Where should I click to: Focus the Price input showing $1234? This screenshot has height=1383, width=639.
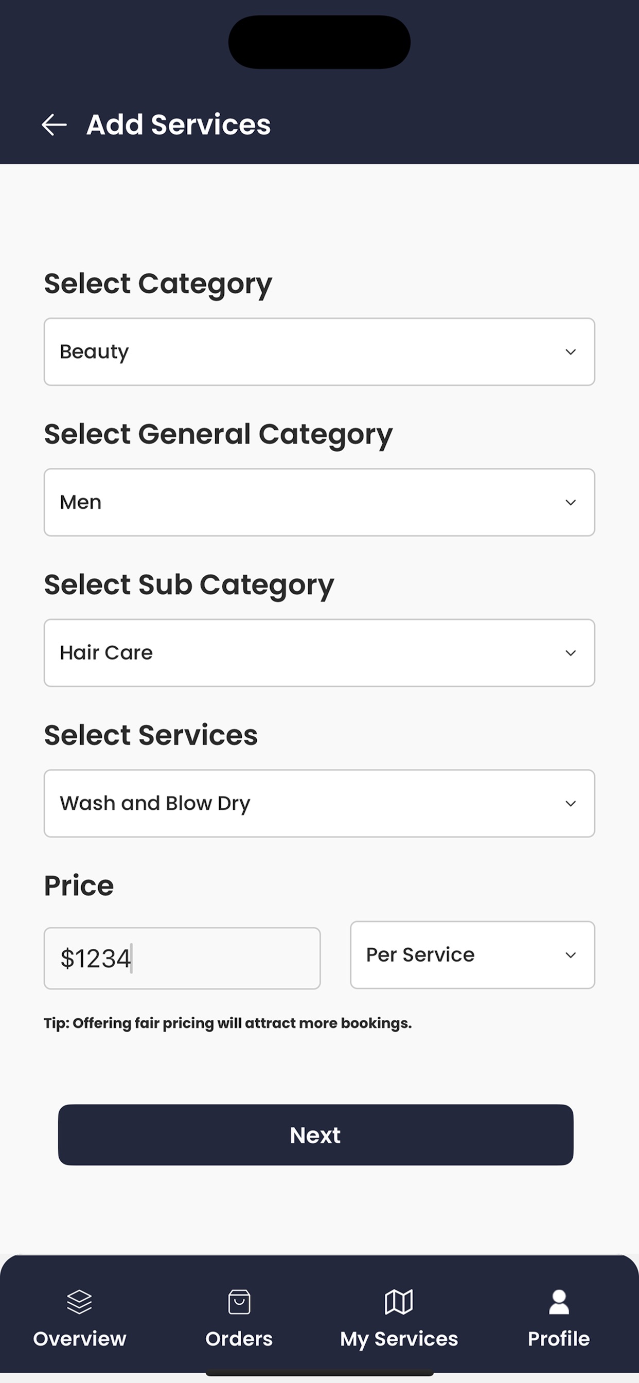[182, 959]
